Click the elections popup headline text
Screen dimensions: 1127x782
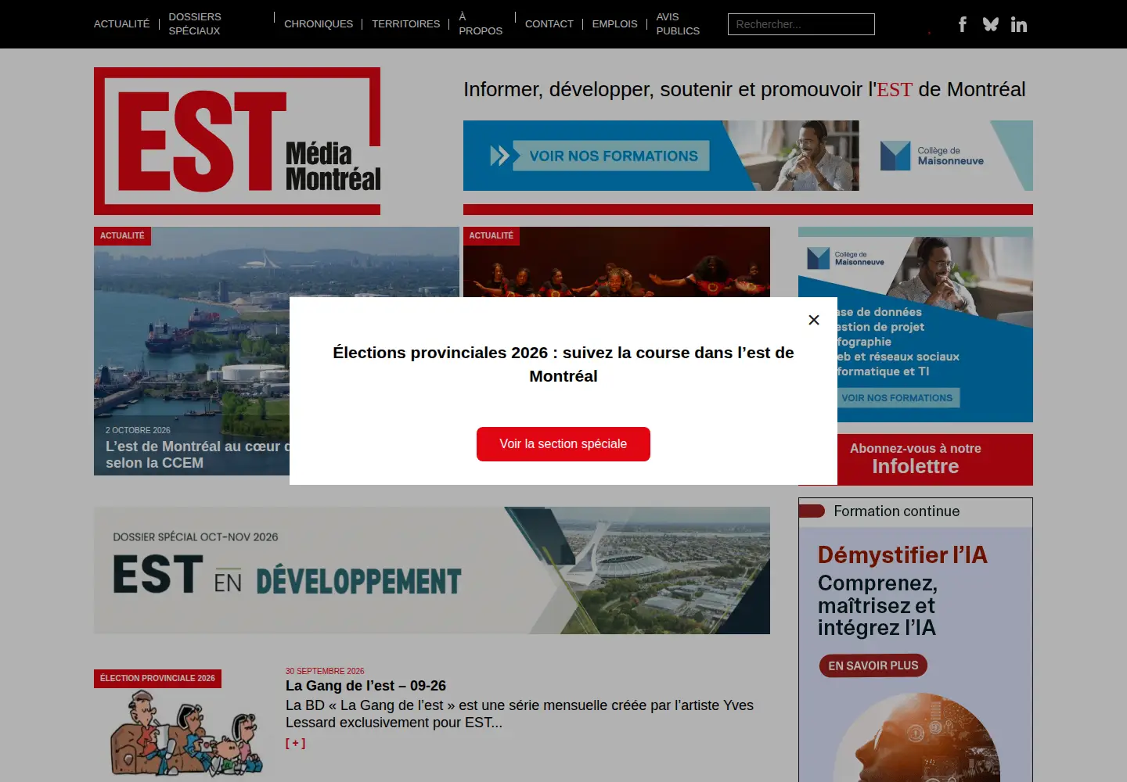tap(563, 364)
